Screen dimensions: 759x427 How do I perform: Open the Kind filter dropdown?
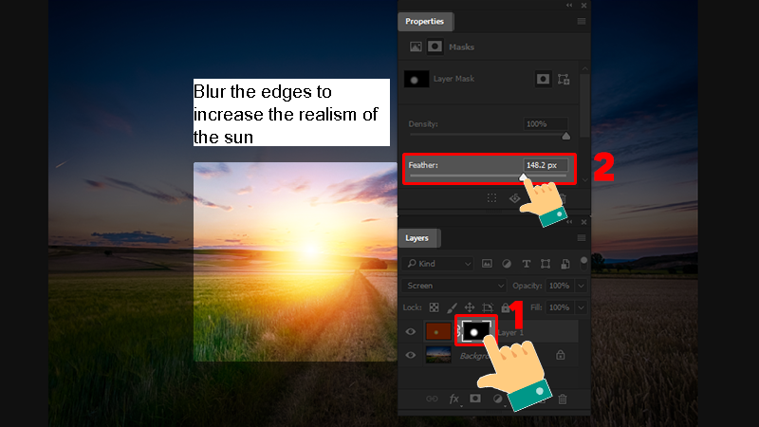tap(437, 264)
